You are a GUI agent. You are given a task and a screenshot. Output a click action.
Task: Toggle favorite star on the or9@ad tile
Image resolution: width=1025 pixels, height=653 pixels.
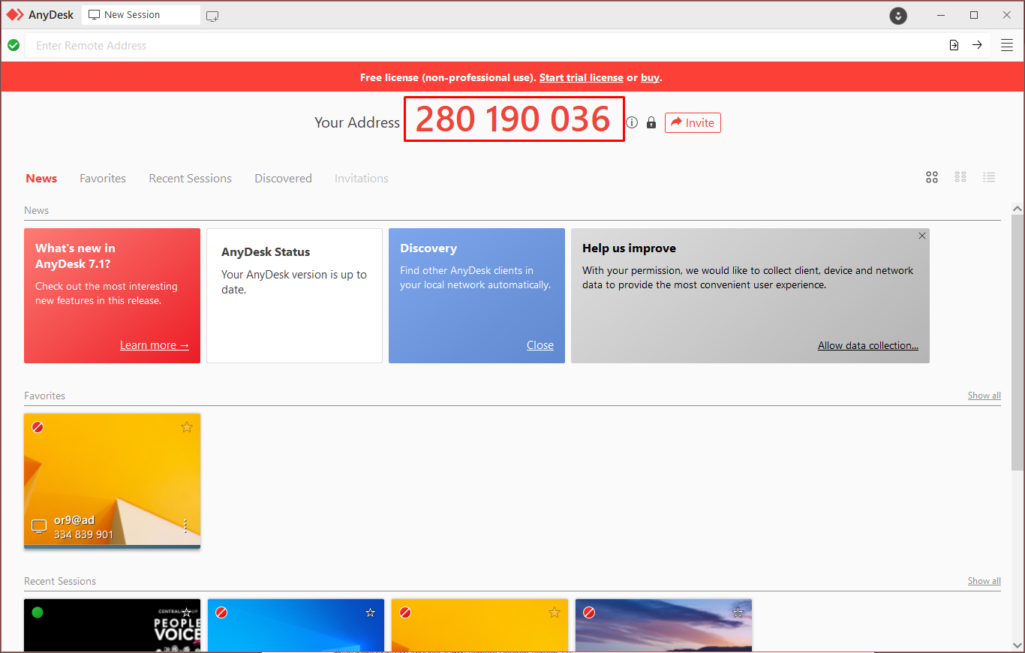[x=187, y=427]
